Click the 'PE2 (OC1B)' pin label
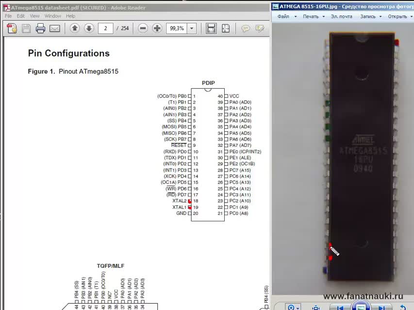The width and height of the screenshot is (414, 310). (242, 164)
